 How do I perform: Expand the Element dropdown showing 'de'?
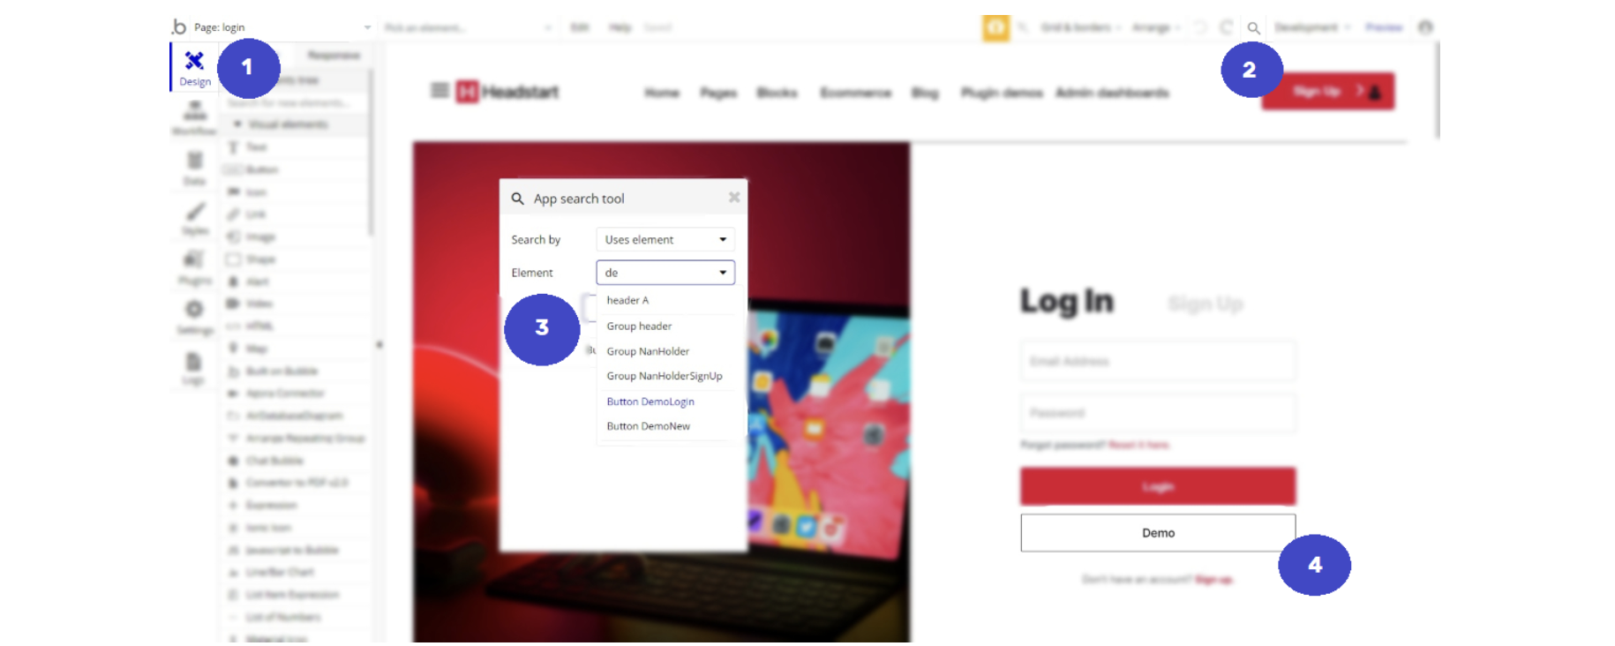[665, 273]
